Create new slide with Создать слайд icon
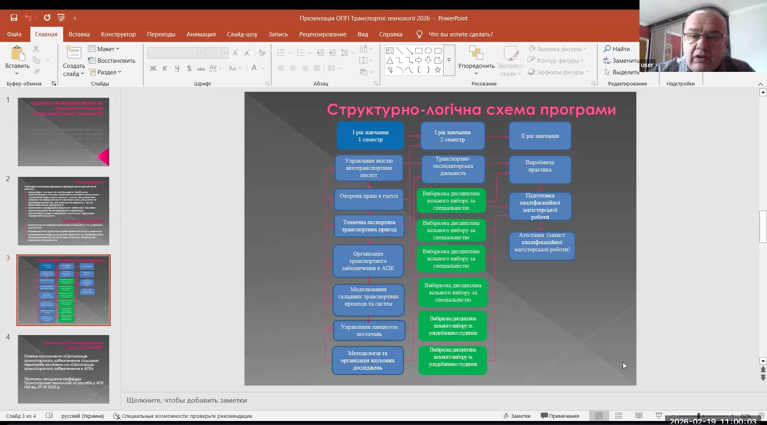 (x=74, y=53)
